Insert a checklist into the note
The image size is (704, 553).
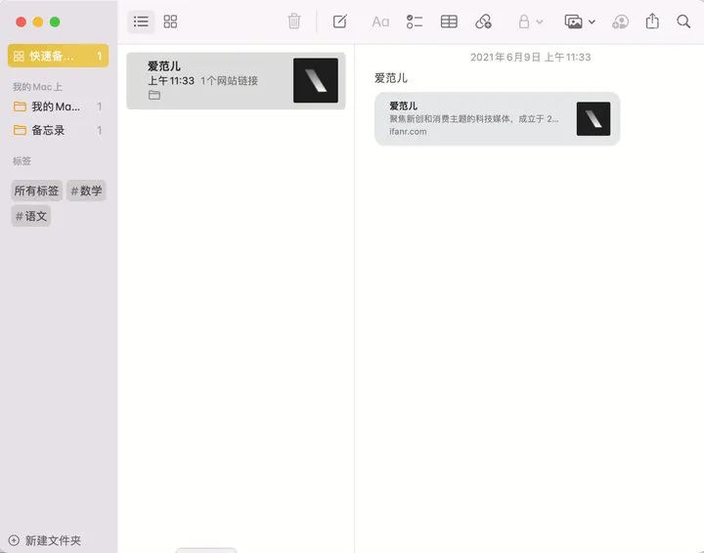(x=415, y=21)
